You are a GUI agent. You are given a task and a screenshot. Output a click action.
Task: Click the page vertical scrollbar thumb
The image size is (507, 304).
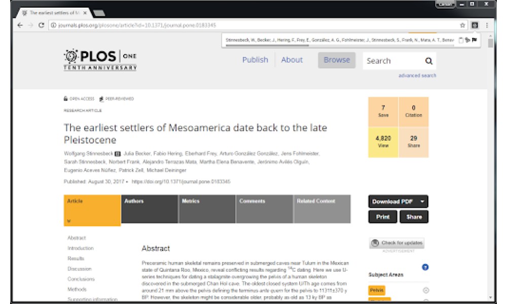coord(490,43)
